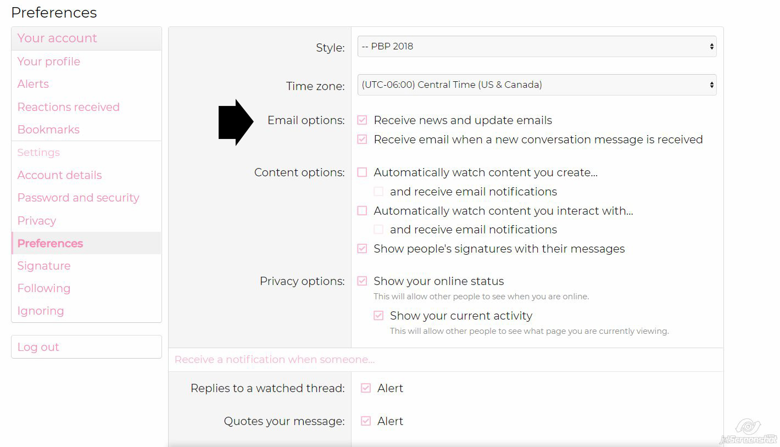
Task: Disable email for new conversation messages
Action: pos(362,139)
